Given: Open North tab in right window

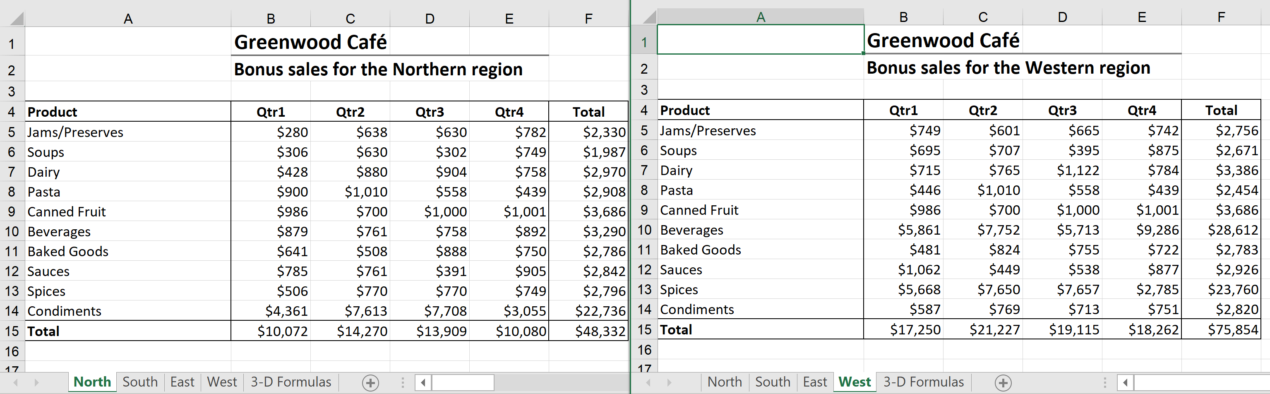Looking at the screenshot, I should (x=724, y=382).
